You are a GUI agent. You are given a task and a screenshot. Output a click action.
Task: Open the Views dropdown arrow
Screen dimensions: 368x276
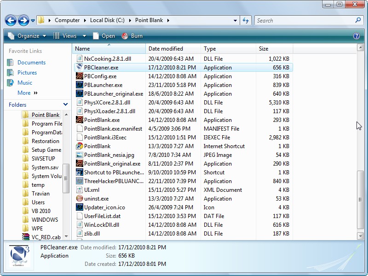coord(84,36)
